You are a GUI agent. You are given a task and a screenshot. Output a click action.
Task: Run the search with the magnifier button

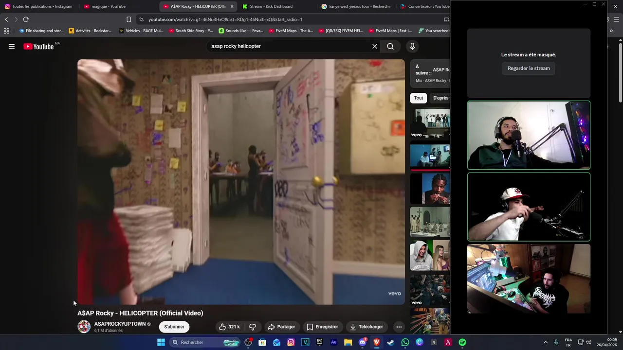[x=390, y=46]
